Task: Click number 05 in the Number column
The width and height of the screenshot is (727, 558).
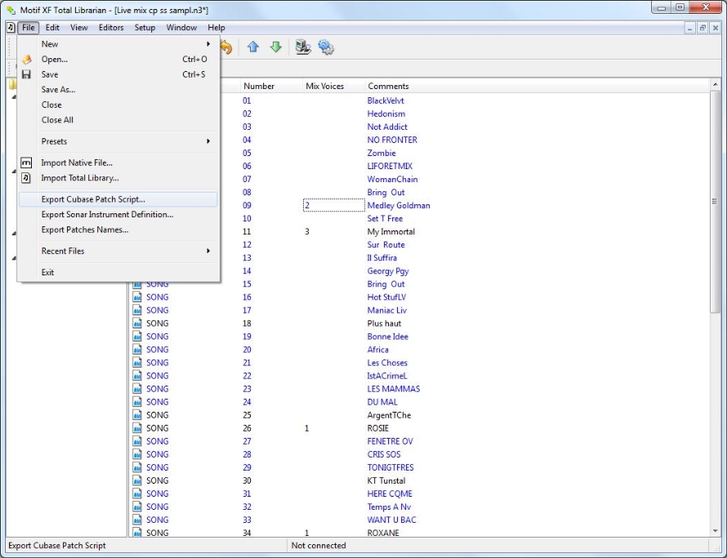Action: pos(247,153)
